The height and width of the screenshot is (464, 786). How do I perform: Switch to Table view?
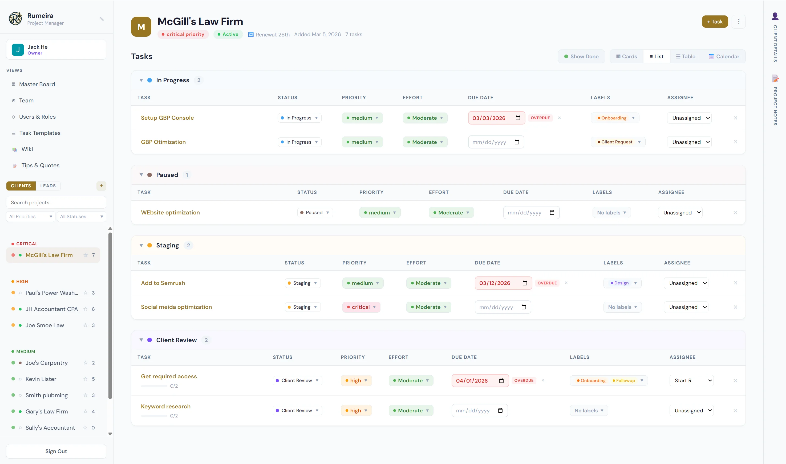[686, 57]
